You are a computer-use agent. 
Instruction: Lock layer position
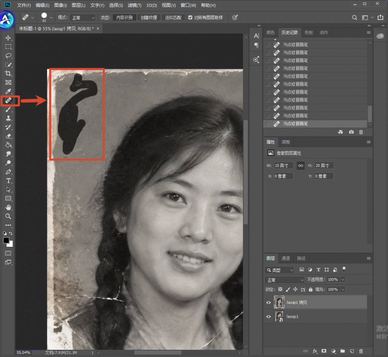tap(295, 289)
